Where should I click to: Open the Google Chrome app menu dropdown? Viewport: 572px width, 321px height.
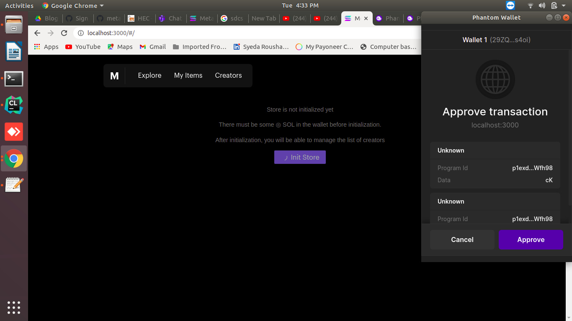[x=73, y=5]
